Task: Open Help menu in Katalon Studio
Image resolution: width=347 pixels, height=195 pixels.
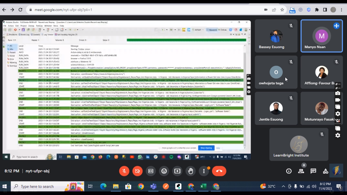Action: [62, 26]
